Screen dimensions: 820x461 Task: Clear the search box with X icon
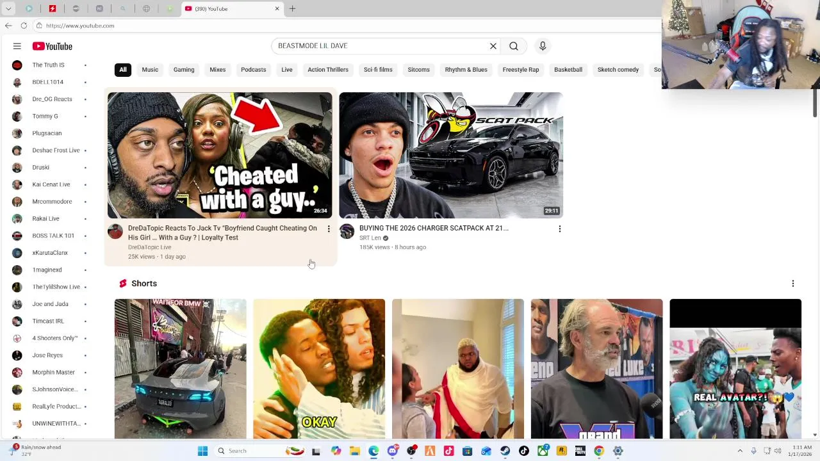(x=493, y=46)
